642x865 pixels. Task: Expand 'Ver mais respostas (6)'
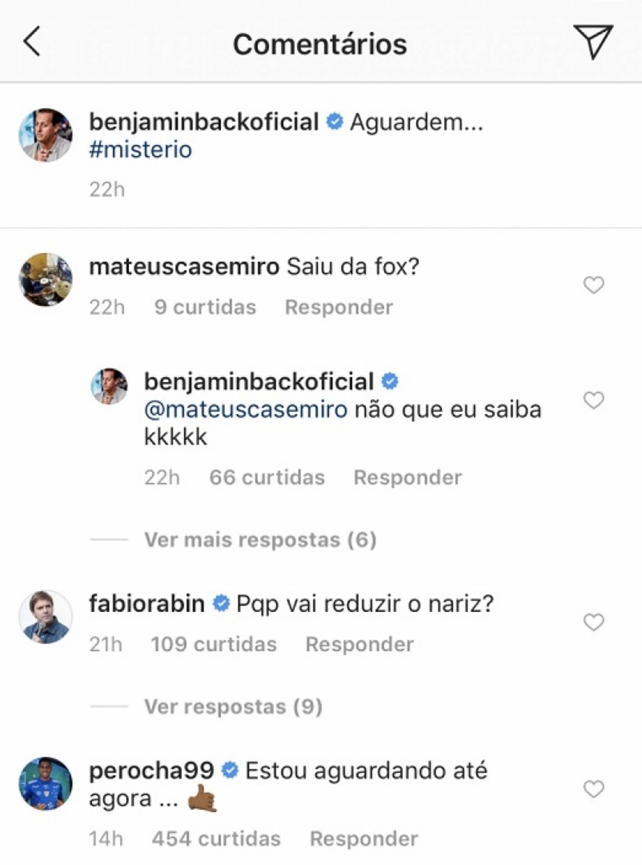coord(260,539)
